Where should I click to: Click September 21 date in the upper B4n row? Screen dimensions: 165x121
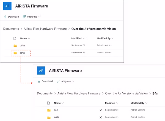pos(78,53)
